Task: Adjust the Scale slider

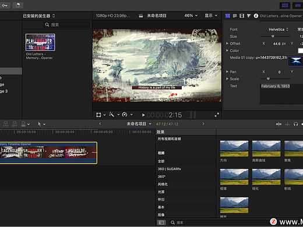Action: 268,79
